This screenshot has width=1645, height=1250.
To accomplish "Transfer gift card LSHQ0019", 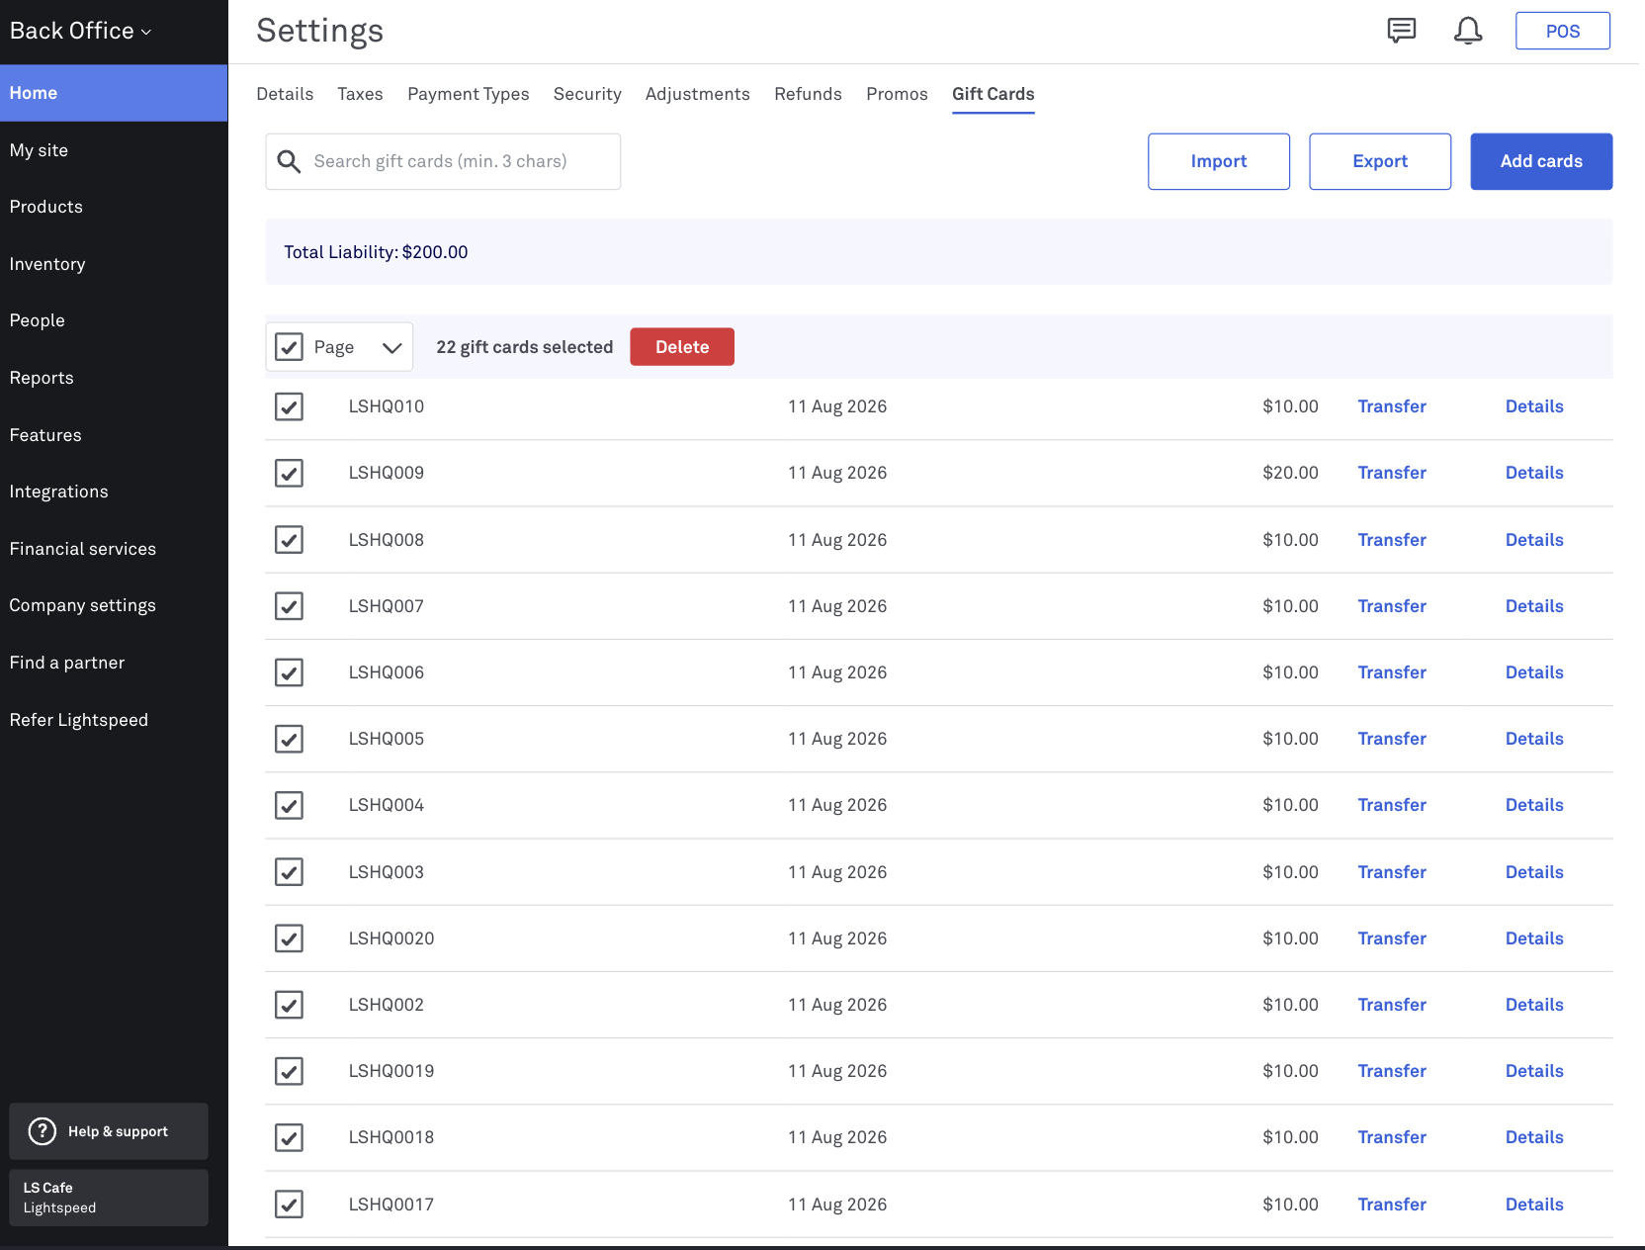I will (1392, 1071).
